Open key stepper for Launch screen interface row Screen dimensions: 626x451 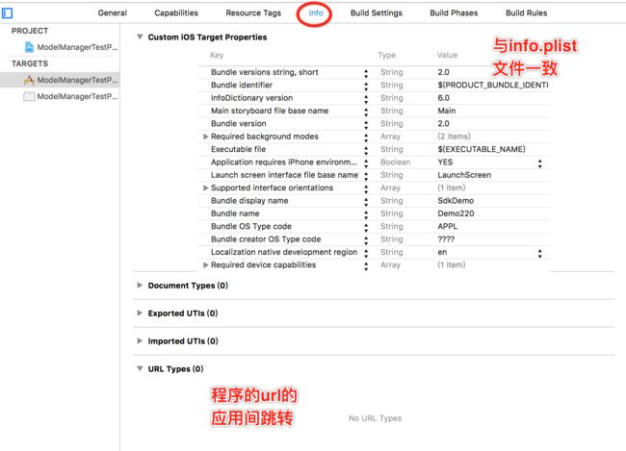[x=366, y=176]
